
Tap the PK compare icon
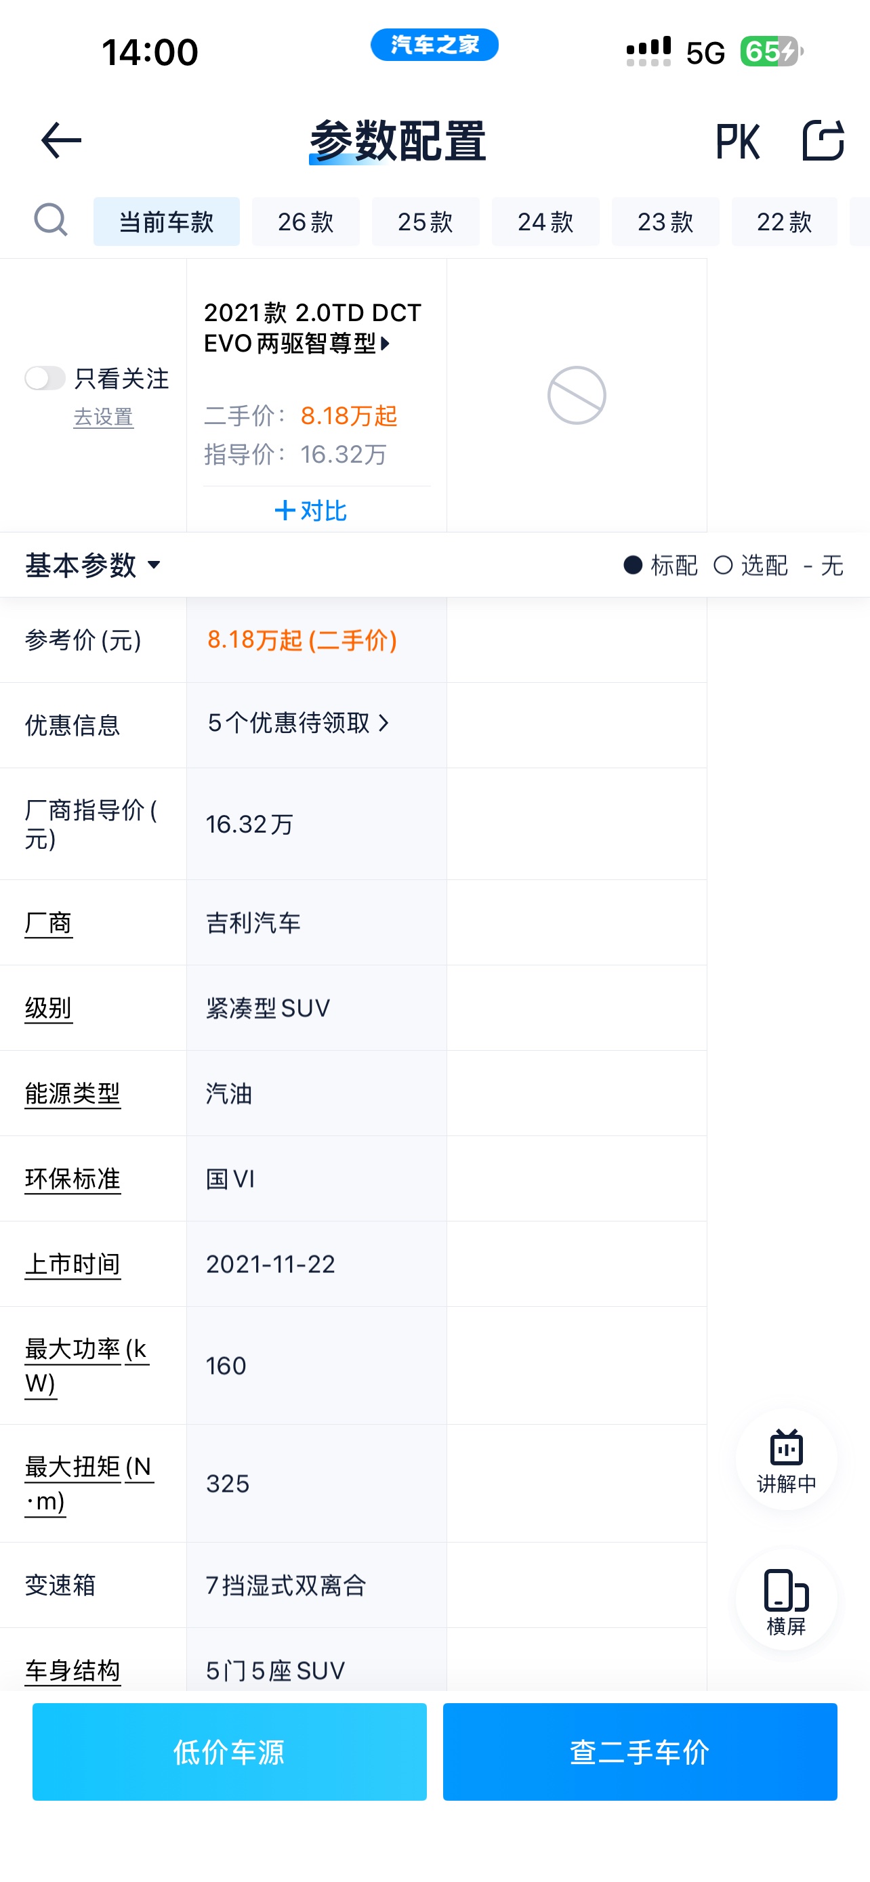coord(738,141)
